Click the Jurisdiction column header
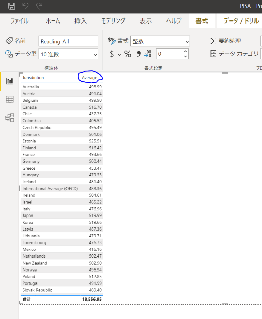Screen dimensions: 262x319 click(x=33, y=78)
